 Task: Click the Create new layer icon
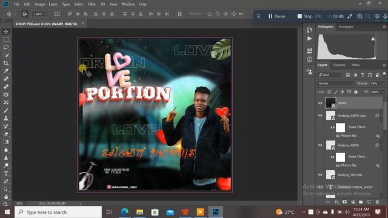pyautogui.click(x=369, y=202)
